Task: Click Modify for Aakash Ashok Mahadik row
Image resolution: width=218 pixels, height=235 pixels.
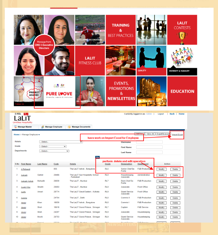Action: click(161, 181)
